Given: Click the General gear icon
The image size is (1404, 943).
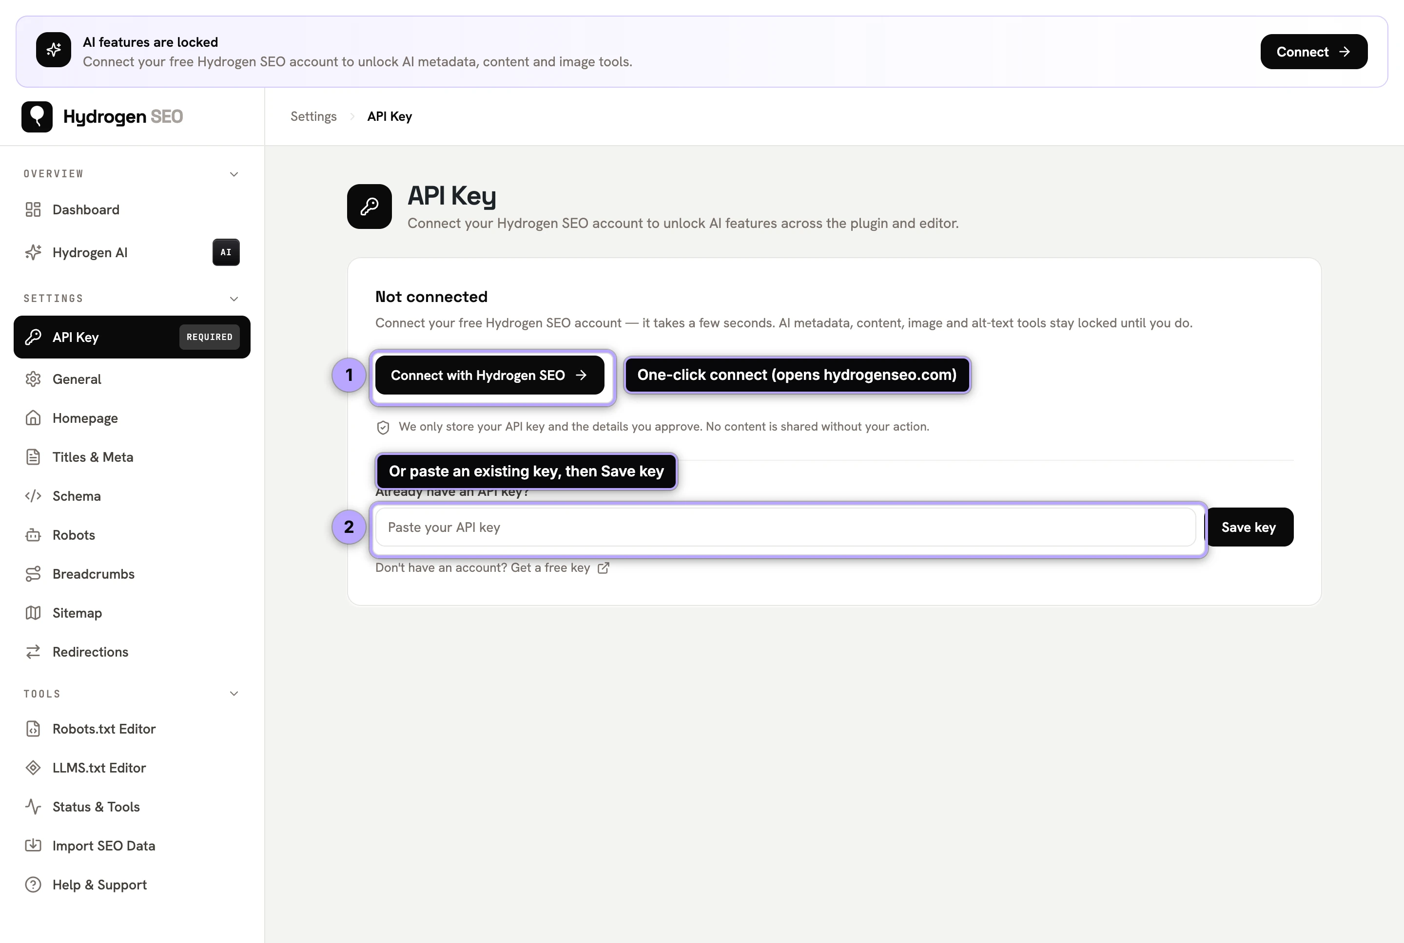Looking at the screenshot, I should click(33, 379).
